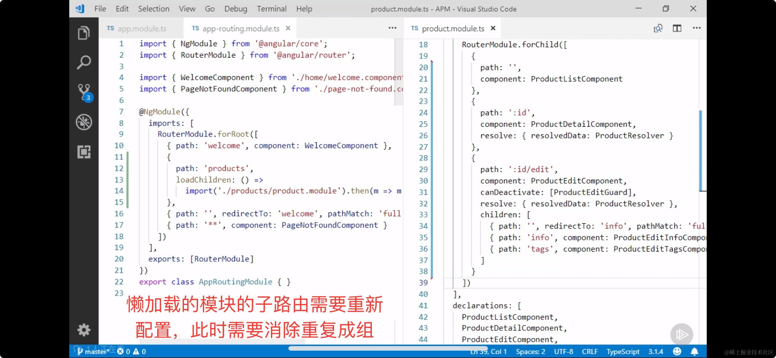The image size is (776, 358).
Task: Open the Debug view in the activity bar
Action: tap(84, 122)
